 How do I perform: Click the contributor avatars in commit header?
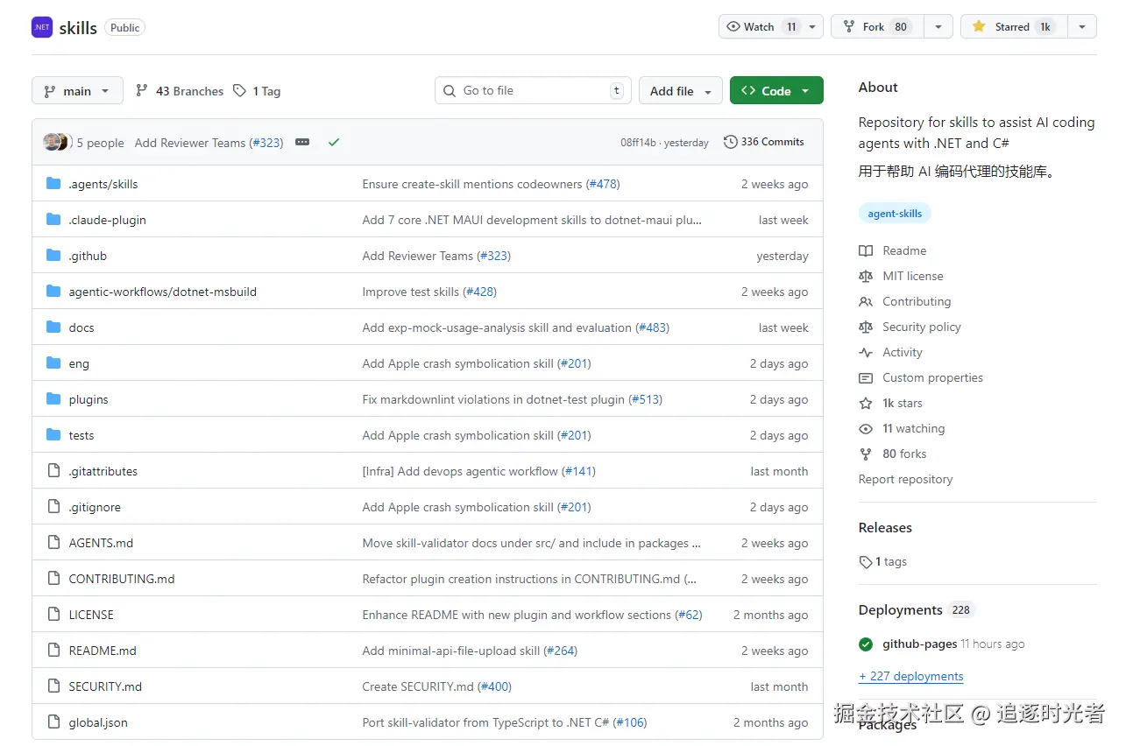pos(56,142)
